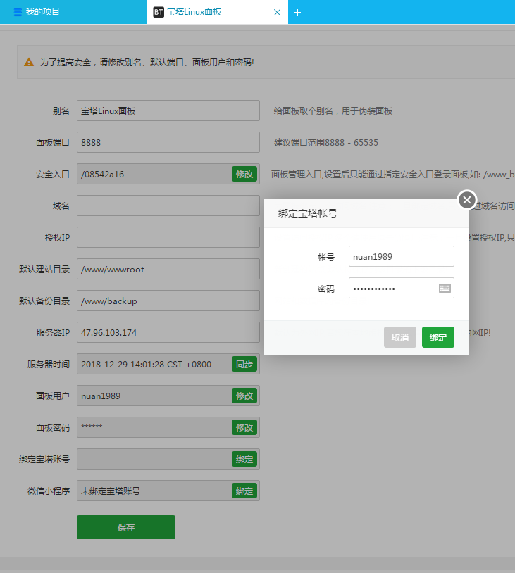Click the 微信小程序 label
Viewport: 515px width, 573px height.
click(49, 491)
